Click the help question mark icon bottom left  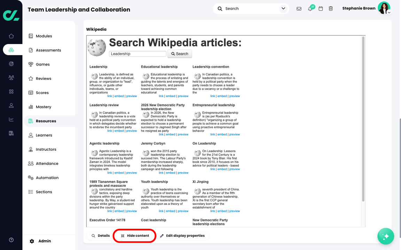tap(11, 240)
